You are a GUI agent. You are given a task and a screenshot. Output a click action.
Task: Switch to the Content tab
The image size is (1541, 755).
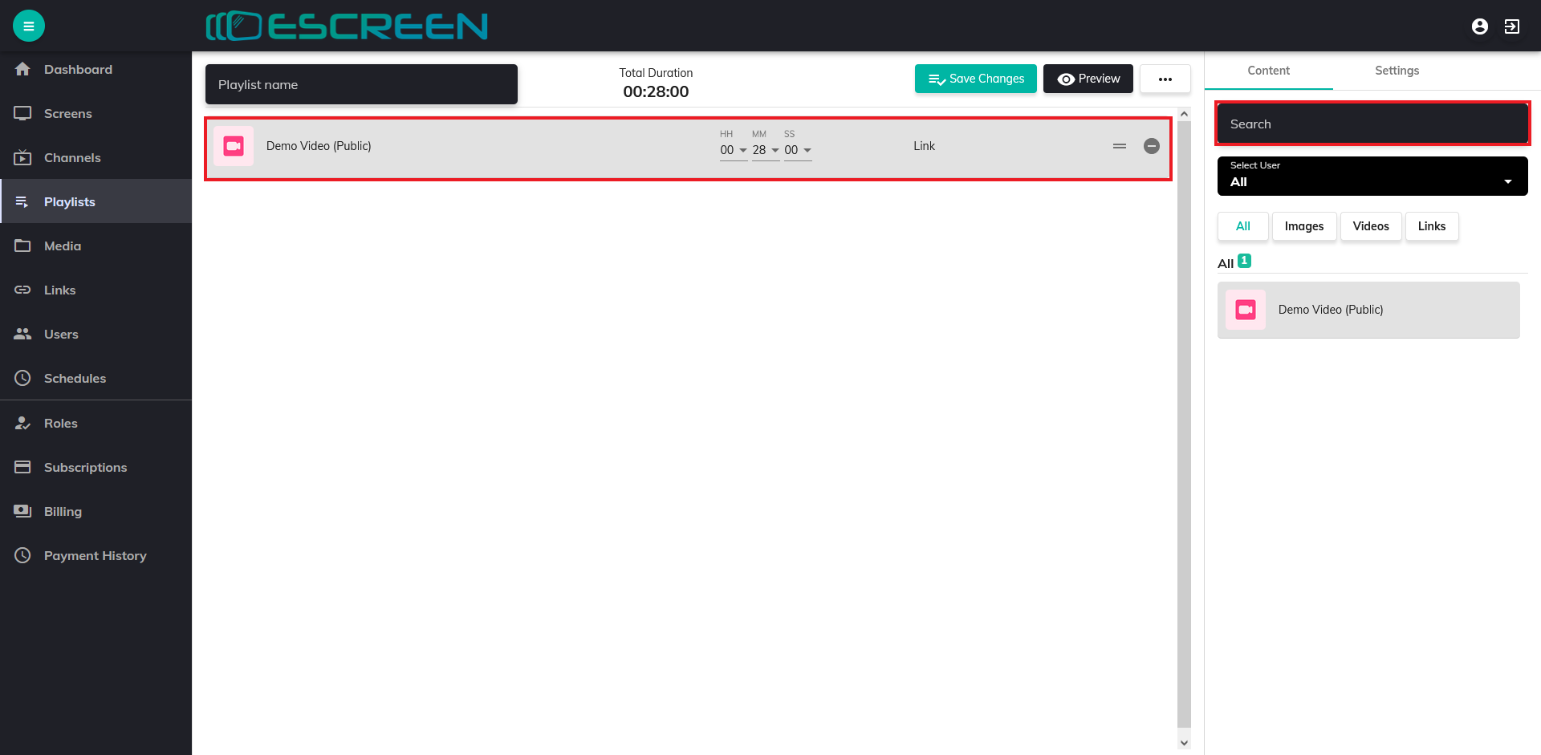[x=1268, y=71]
